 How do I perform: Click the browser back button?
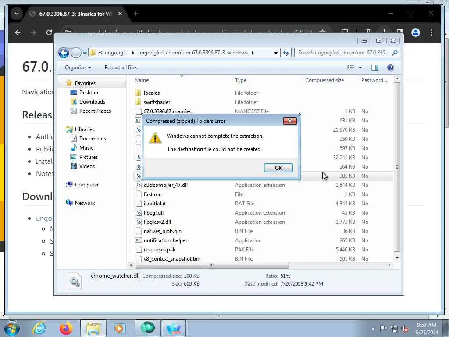point(18,32)
